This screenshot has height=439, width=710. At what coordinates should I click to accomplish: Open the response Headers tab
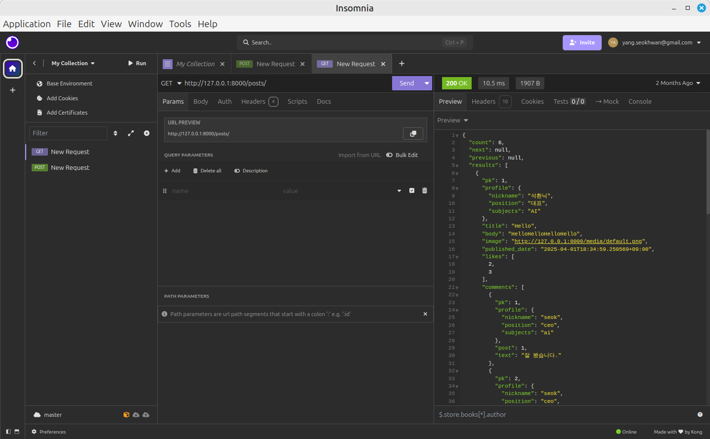[x=491, y=101]
